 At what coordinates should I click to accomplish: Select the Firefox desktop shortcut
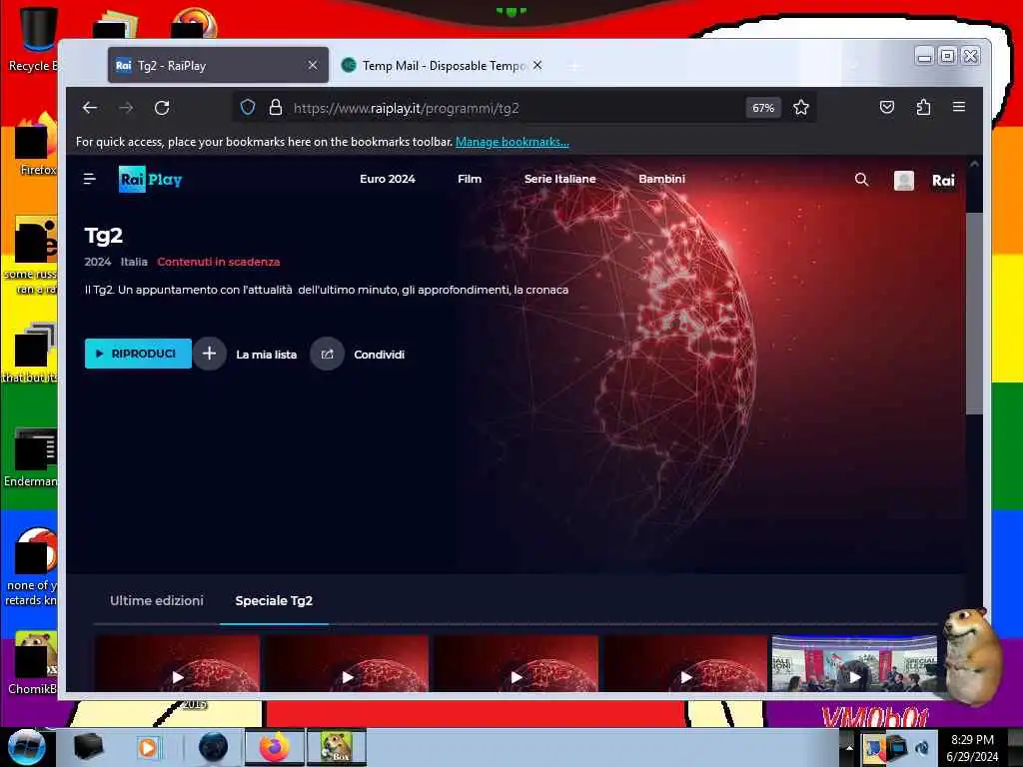click(x=34, y=145)
